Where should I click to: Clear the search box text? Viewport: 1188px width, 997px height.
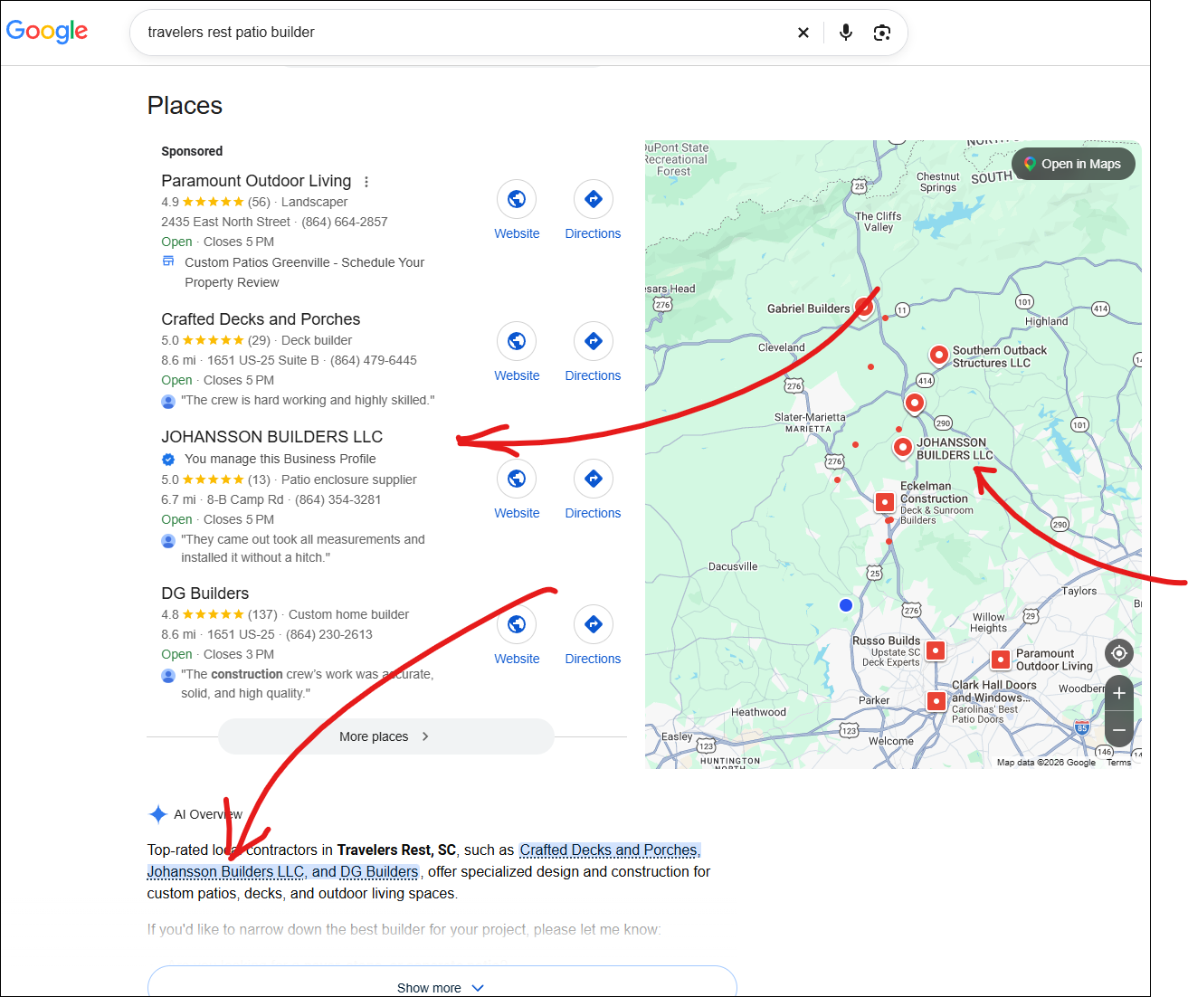click(803, 33)
